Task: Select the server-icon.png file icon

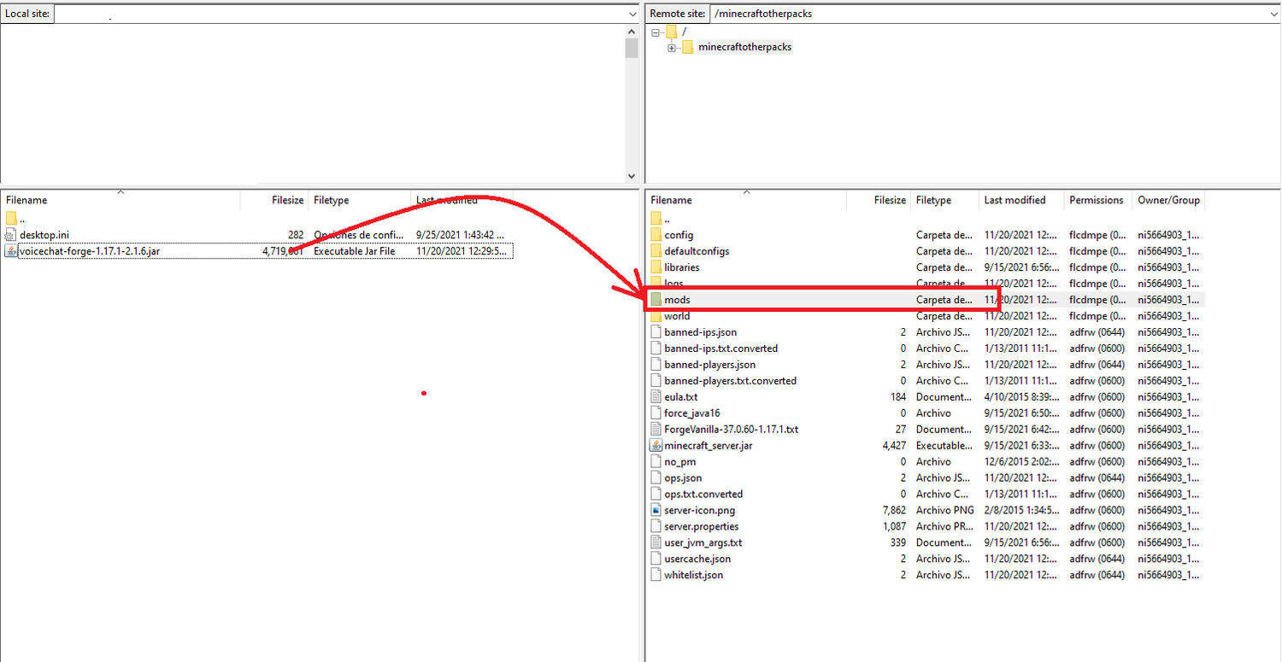Action: click(x=656, y=511)
